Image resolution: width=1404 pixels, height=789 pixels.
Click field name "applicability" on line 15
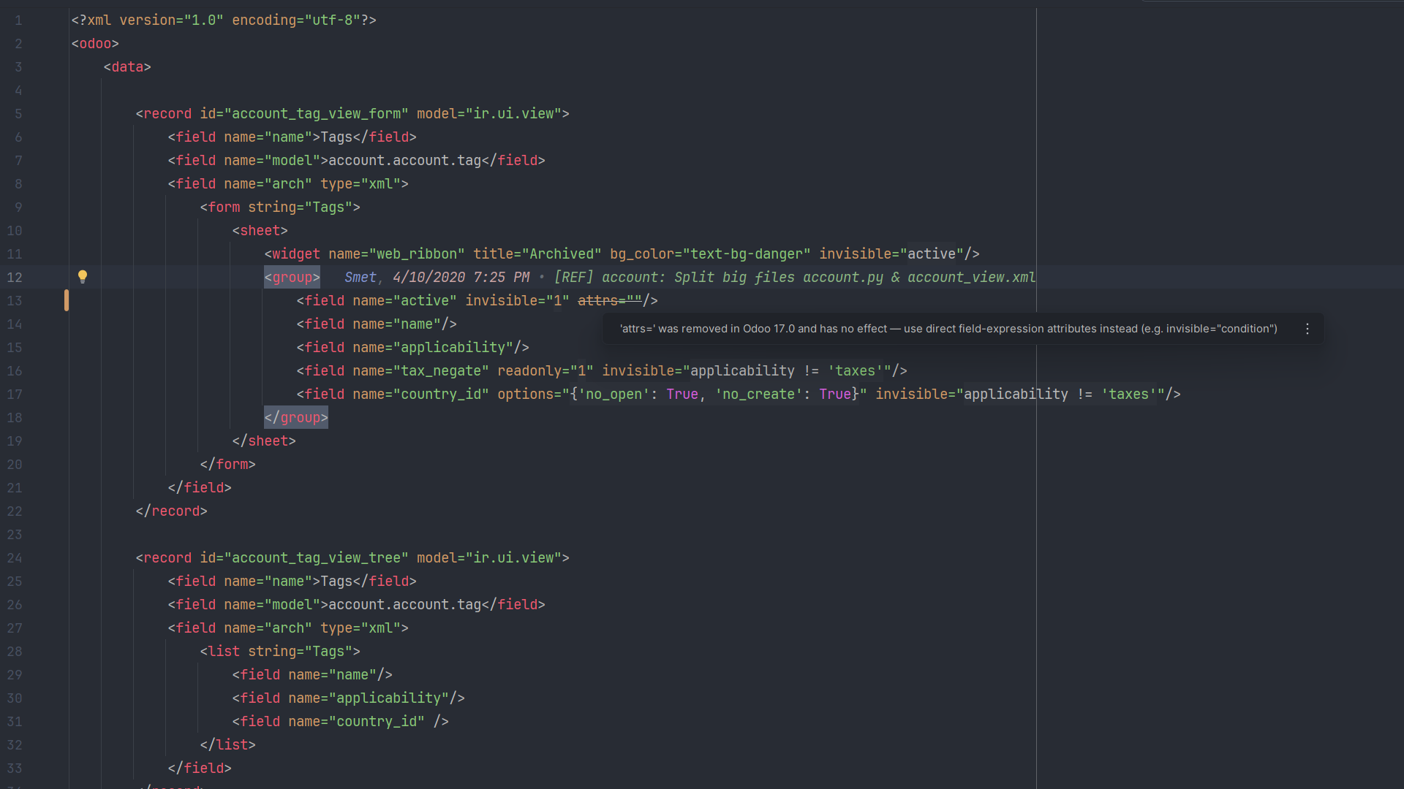(x=453, y=347)
